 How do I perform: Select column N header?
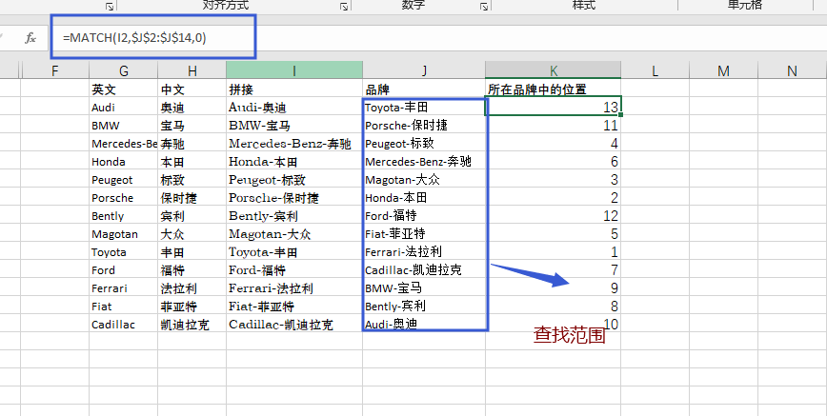pos(792,70)
